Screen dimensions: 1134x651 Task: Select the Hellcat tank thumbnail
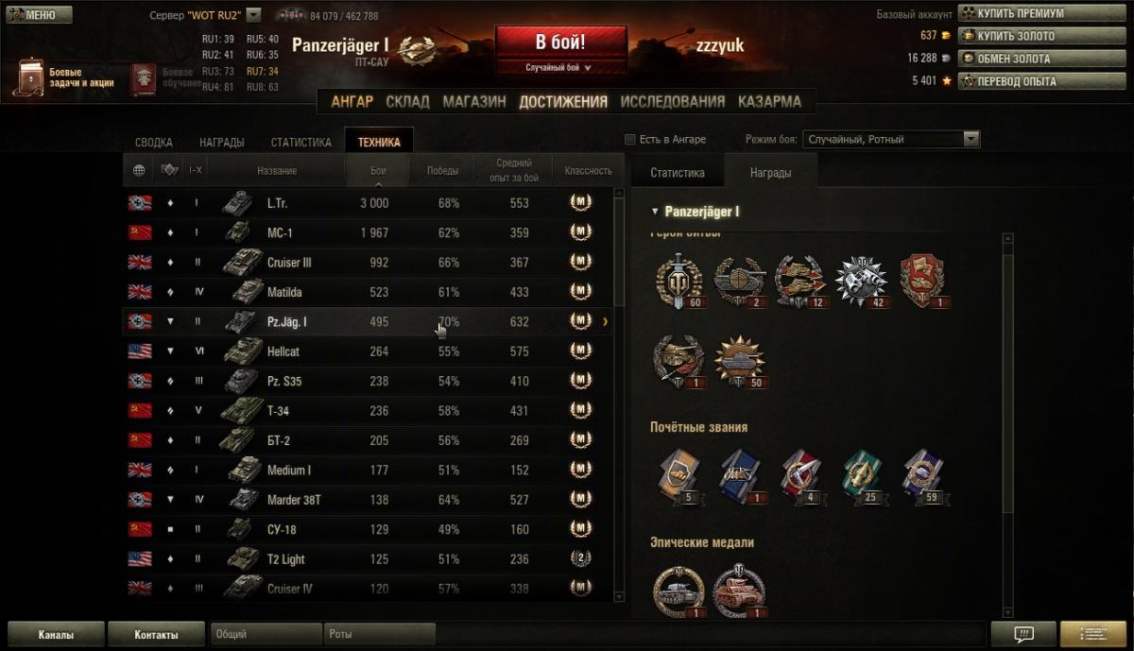[243, 351]
